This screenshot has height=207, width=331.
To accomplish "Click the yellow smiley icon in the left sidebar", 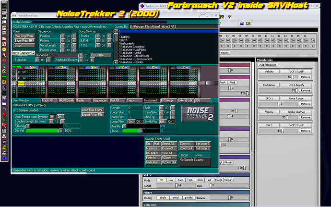I will (4, 49).
